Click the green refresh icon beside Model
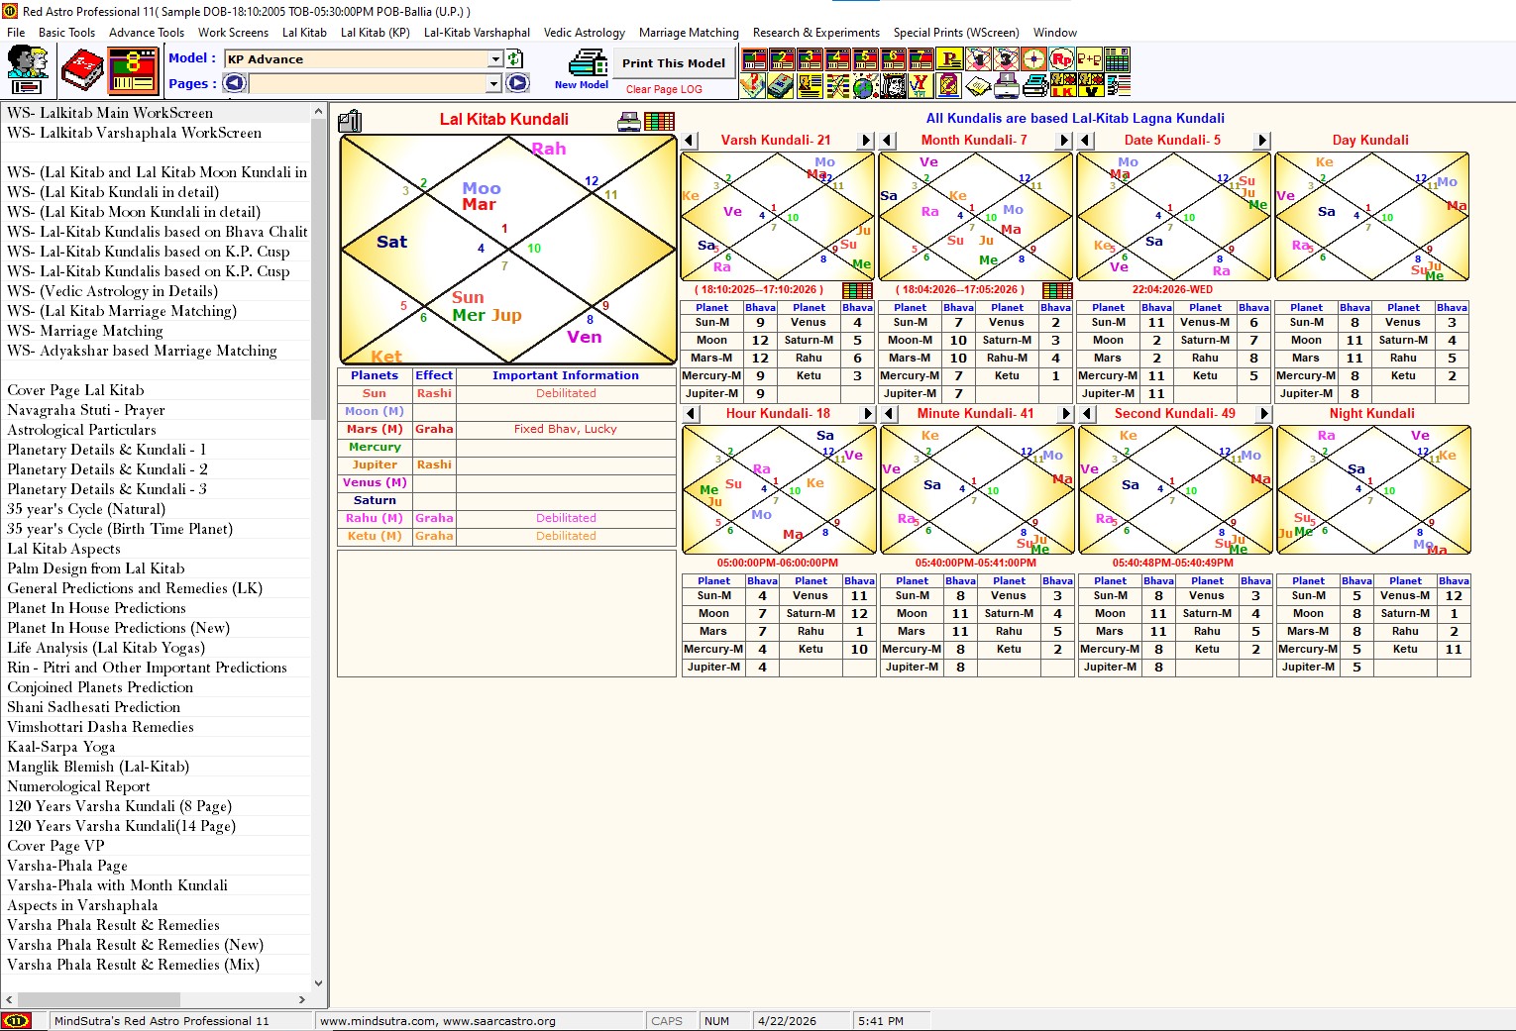Viewport: 1516px width, 1031px height. pyautogui.click(x=515, y=59)
